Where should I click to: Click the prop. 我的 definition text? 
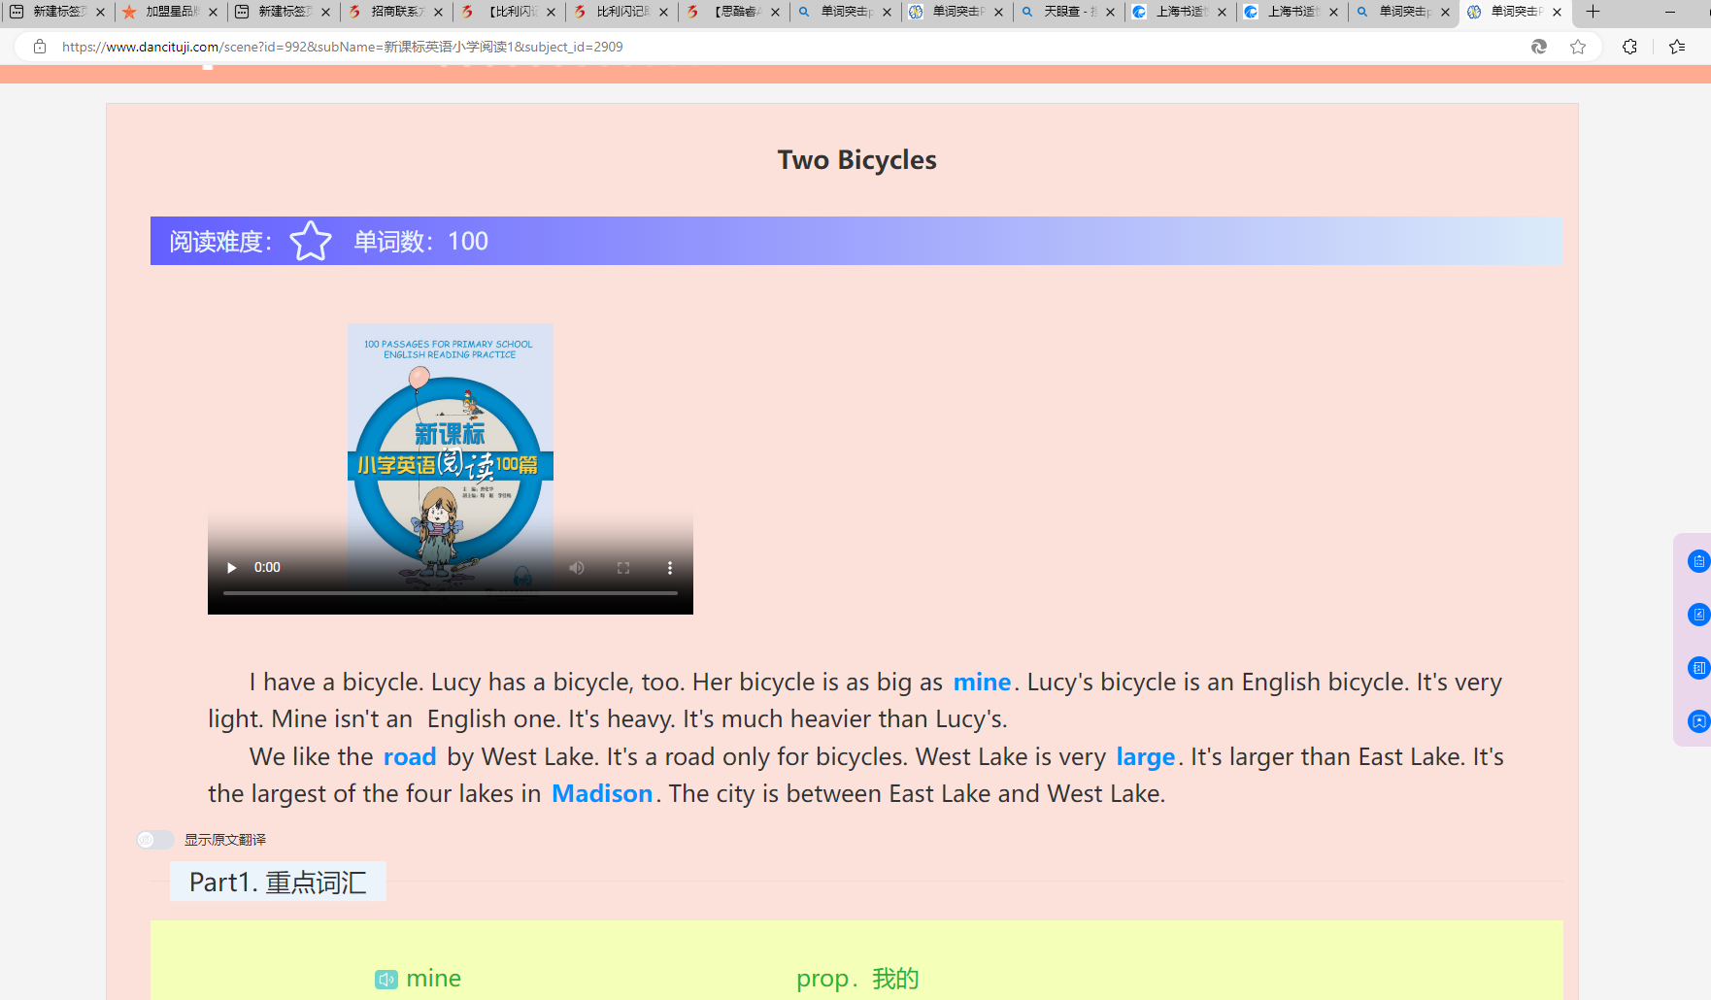(x=857, y=979)
